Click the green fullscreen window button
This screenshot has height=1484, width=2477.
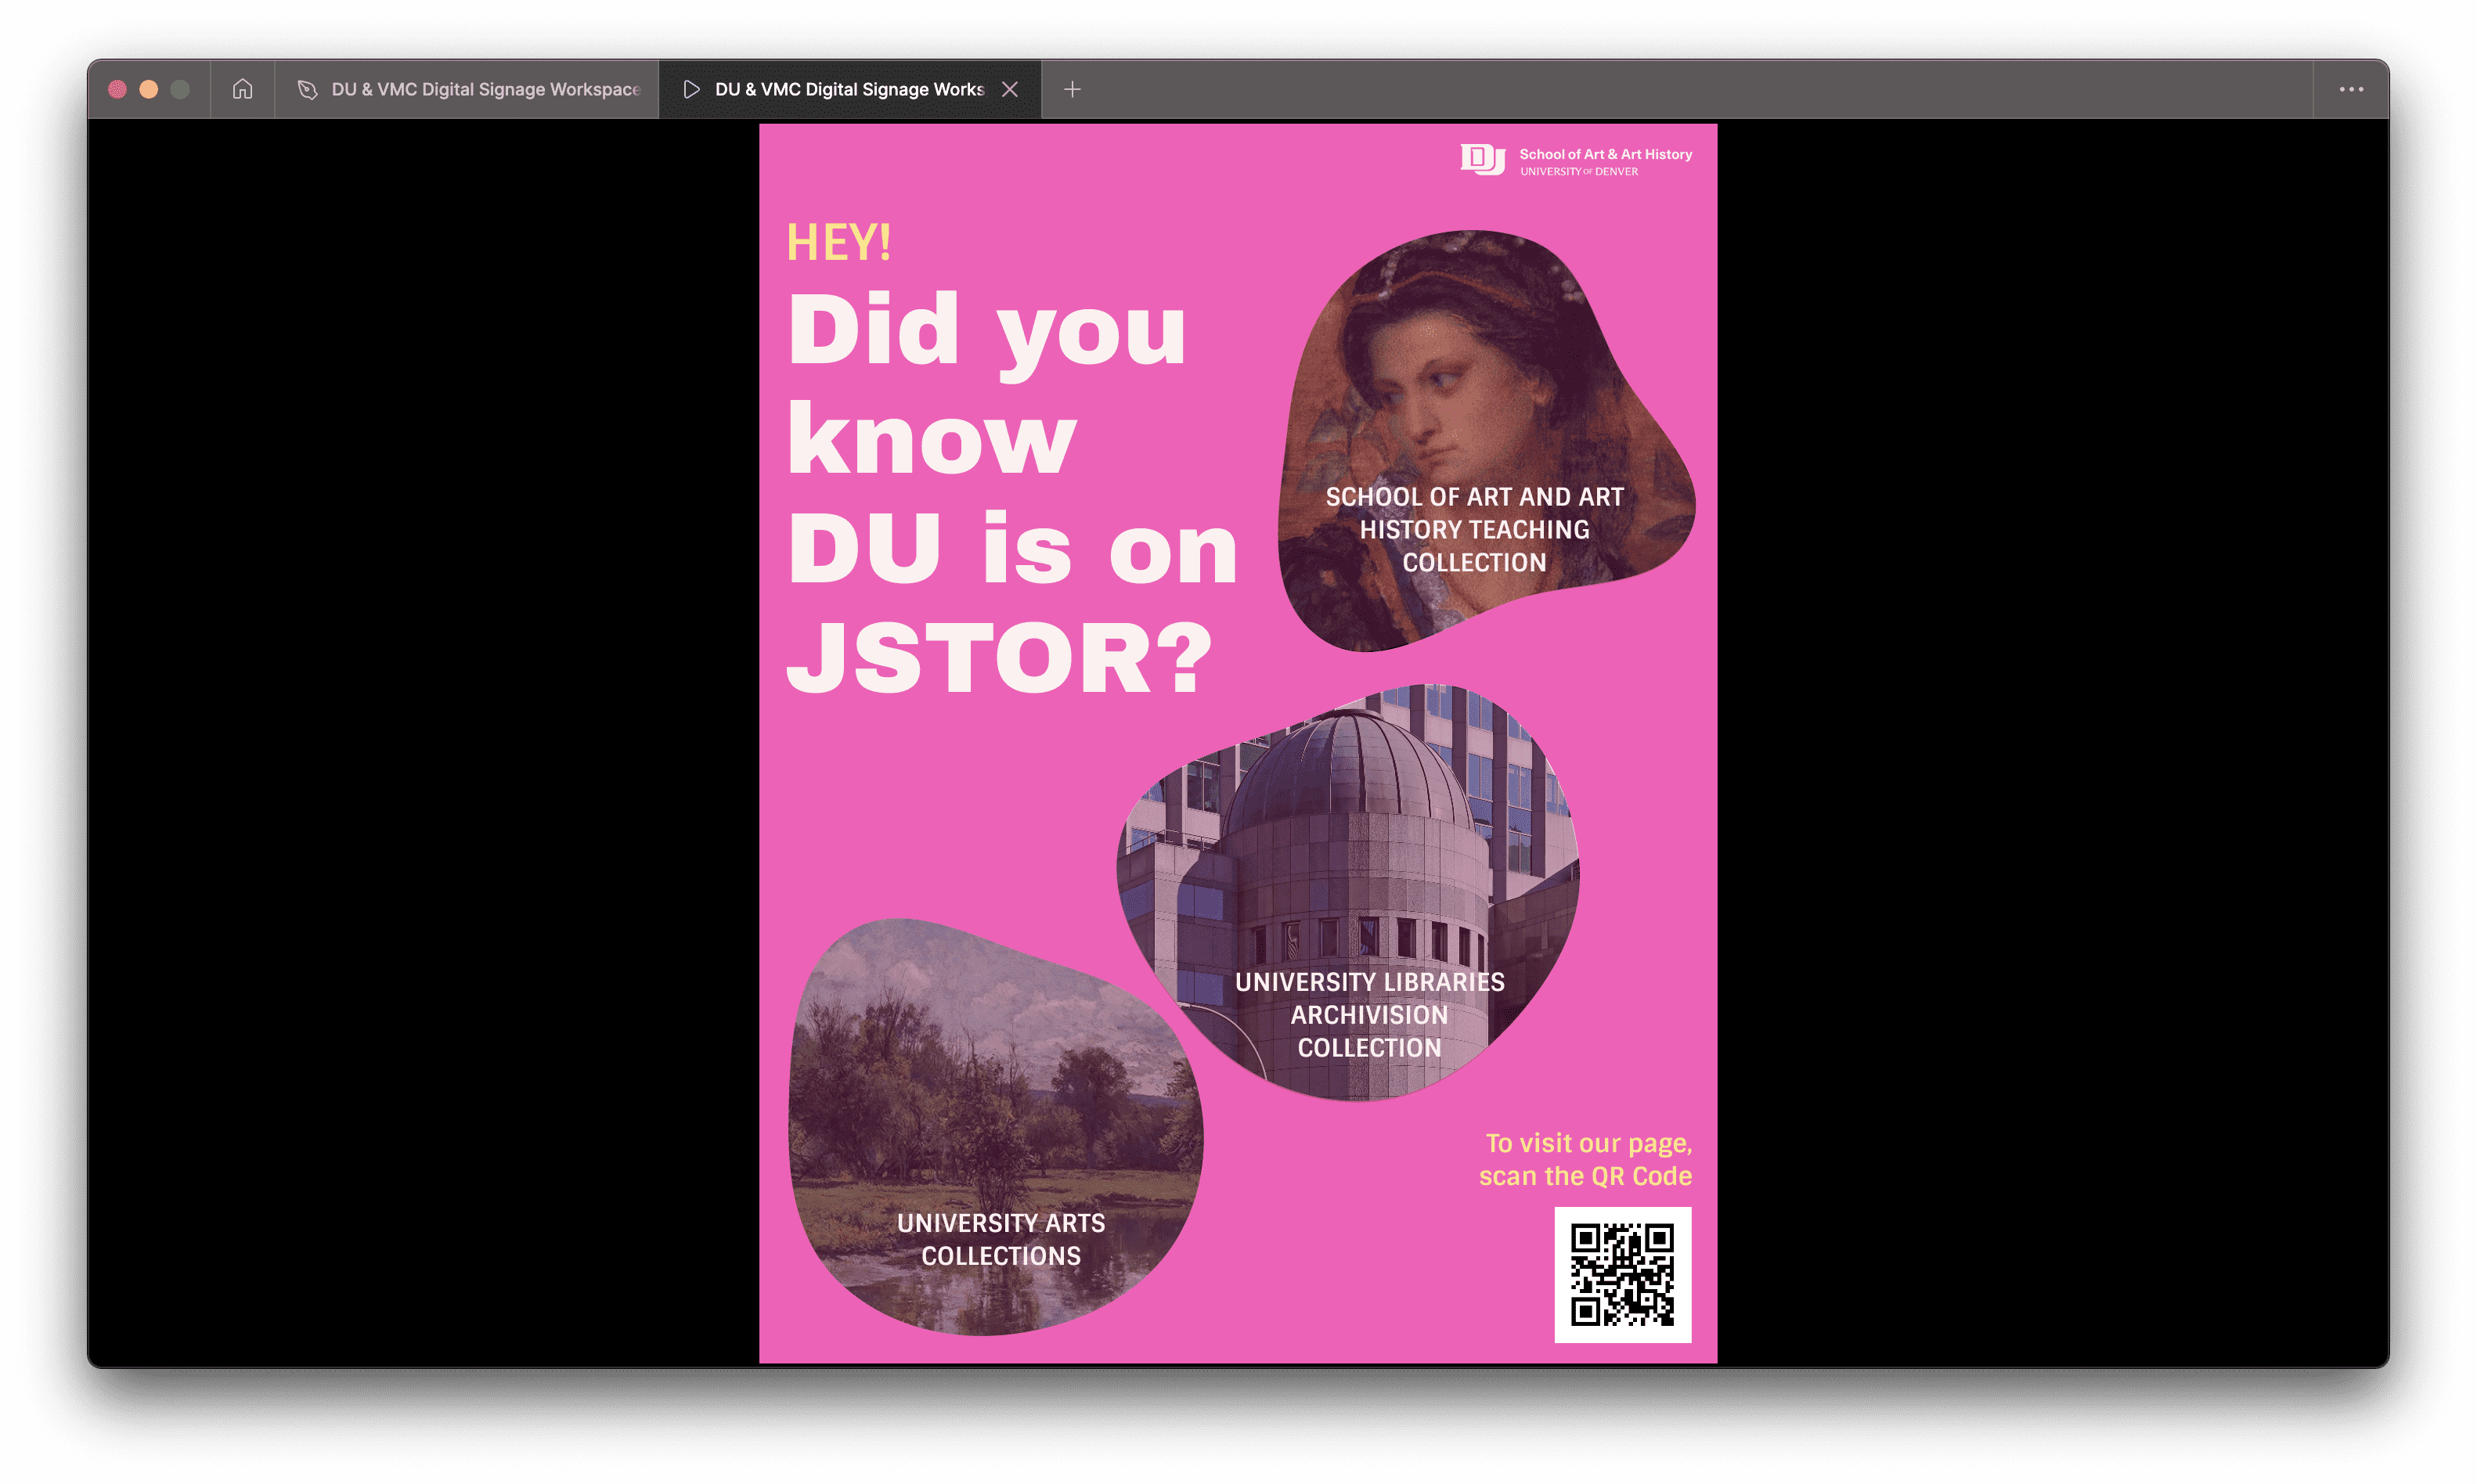coord(180,89)
